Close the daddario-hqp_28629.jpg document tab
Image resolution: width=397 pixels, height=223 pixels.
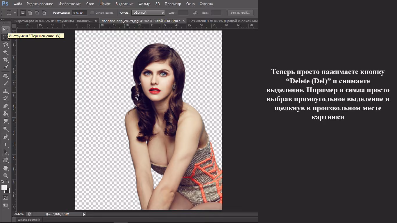pos(184,21)
